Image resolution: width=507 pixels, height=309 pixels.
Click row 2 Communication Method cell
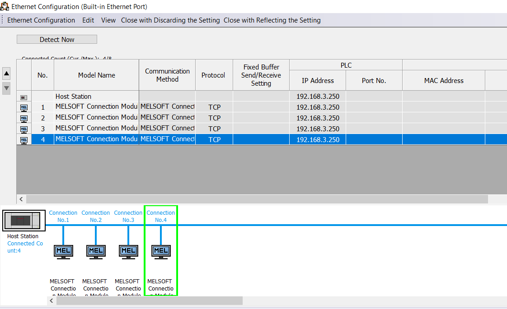point(167,118)
